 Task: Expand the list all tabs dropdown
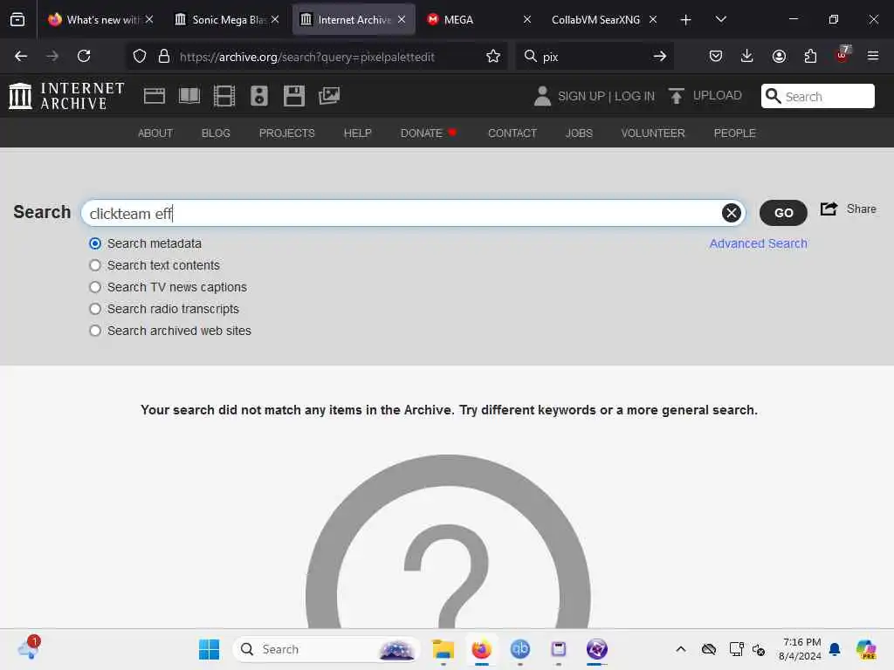720,19
